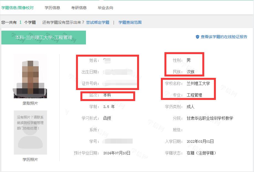
Task: Click the major value 工程管理
Action: pos(194,95)
